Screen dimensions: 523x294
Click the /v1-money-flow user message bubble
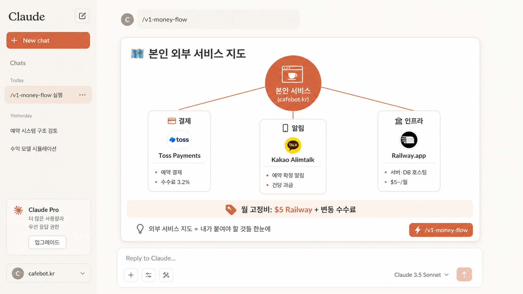click(218, 19)
